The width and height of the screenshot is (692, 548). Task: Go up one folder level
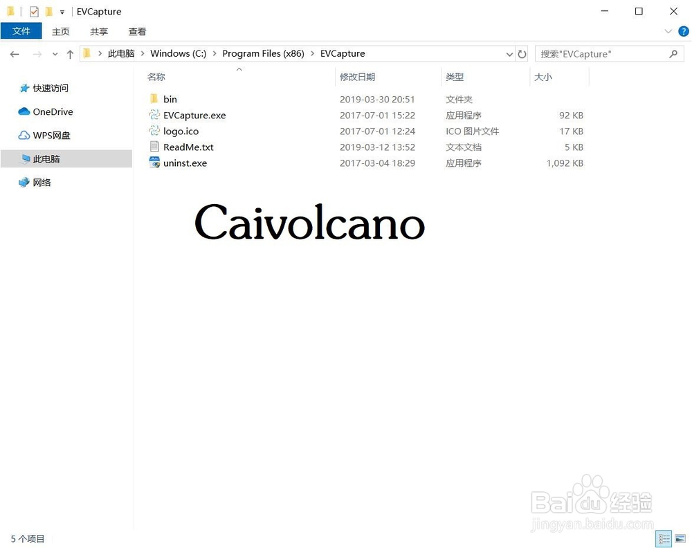pos(70,54)
